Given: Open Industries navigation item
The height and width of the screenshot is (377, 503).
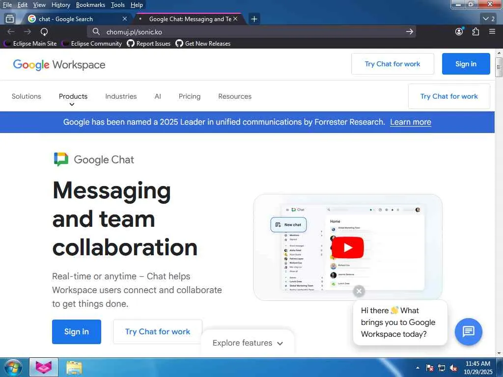Looking at the screenshot, I should [121, 96].
